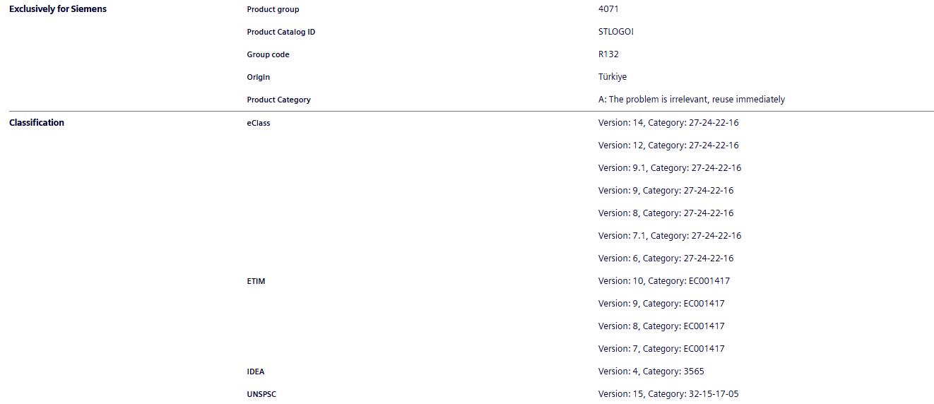
Task: Click eClass Version 7.1 category entry
Action: pyautogui.click(x=670, y=236)
